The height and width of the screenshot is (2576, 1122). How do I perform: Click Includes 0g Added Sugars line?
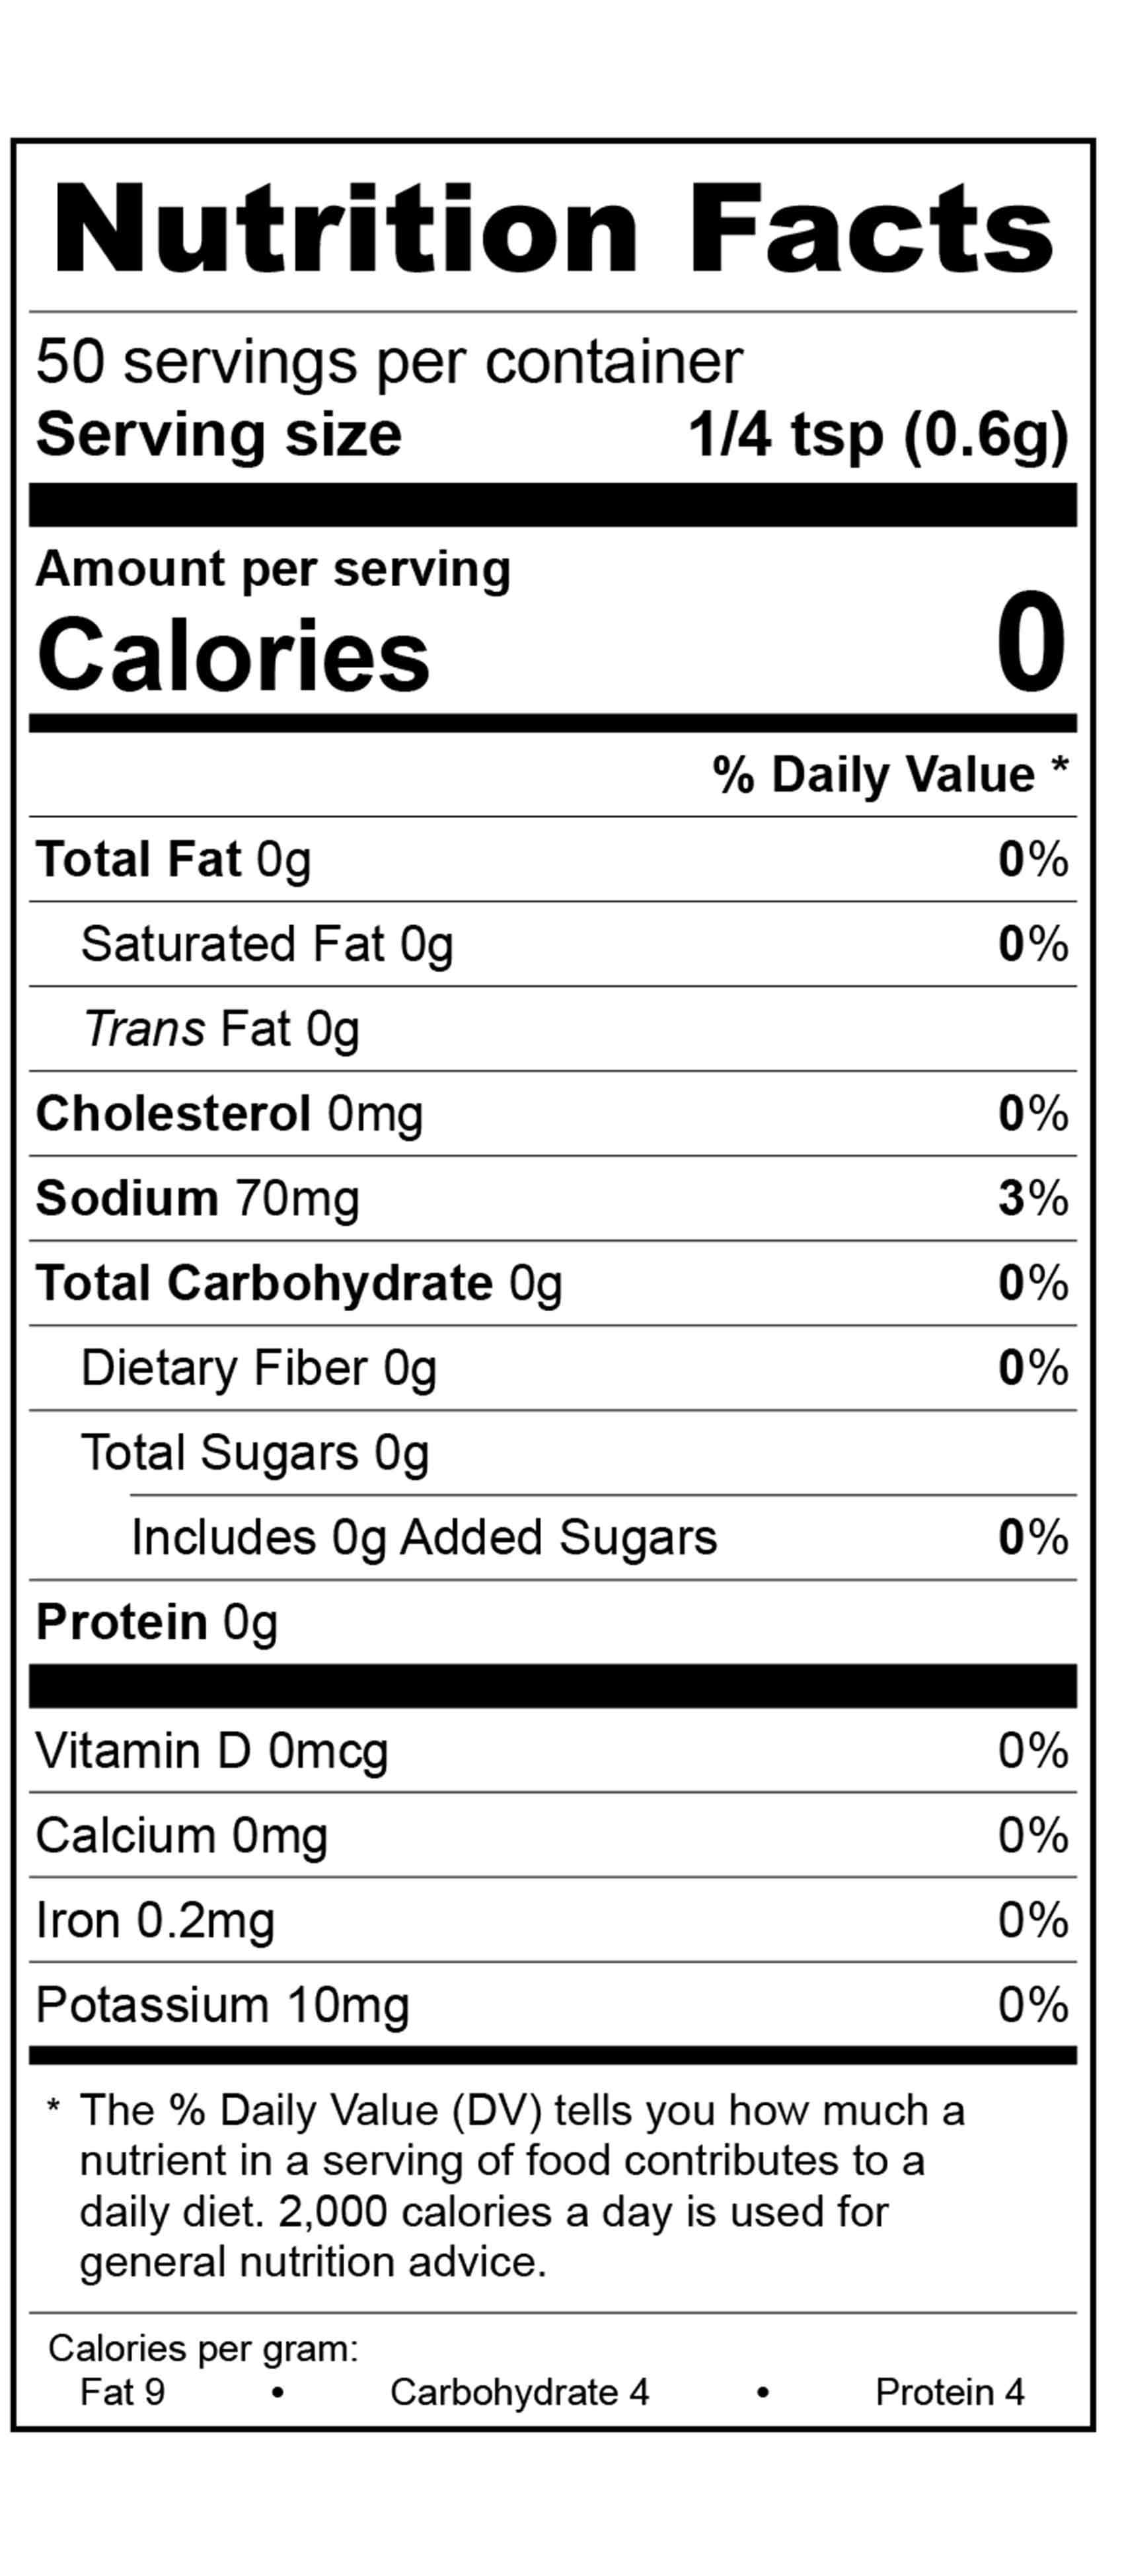pos(424,1538)
